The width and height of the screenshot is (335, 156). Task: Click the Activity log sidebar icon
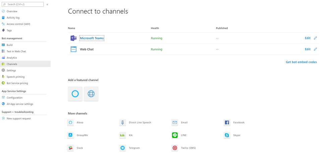[x=3, y=18]
